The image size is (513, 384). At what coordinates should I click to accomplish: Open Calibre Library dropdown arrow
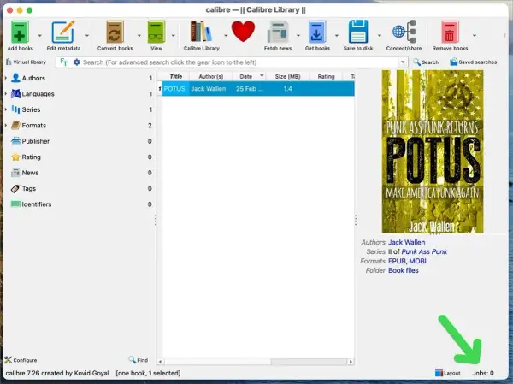[226, 35]
